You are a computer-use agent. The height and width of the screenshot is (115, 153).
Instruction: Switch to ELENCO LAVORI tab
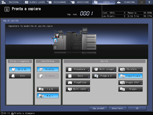pos(34,2)
